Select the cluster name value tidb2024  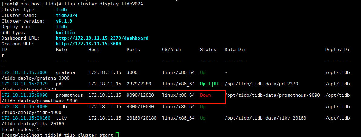(67, 15)
